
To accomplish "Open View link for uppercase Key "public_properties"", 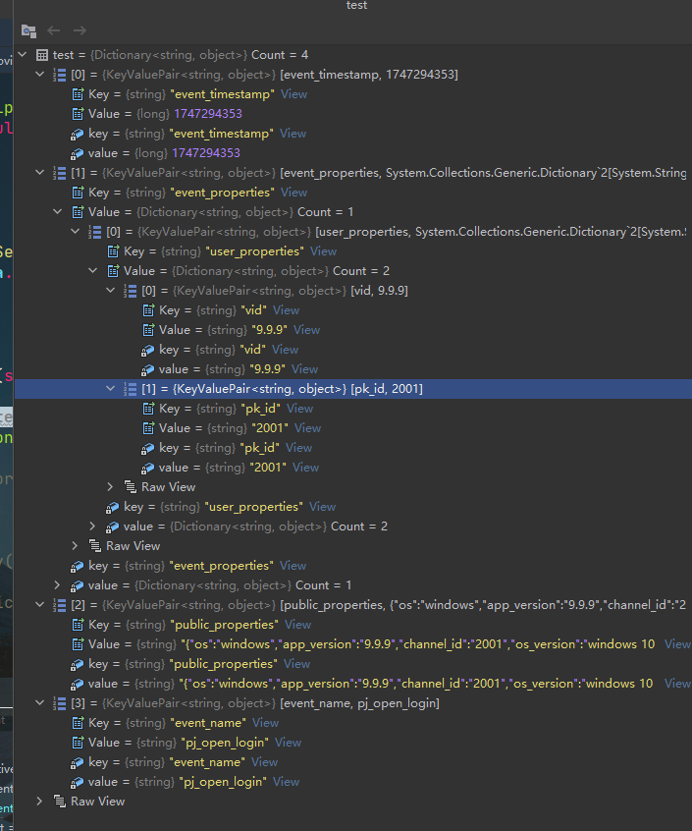I will pos(297,625).
